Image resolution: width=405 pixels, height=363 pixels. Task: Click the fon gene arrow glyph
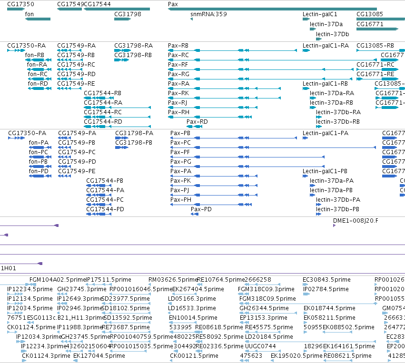click(x=38, y=19)
